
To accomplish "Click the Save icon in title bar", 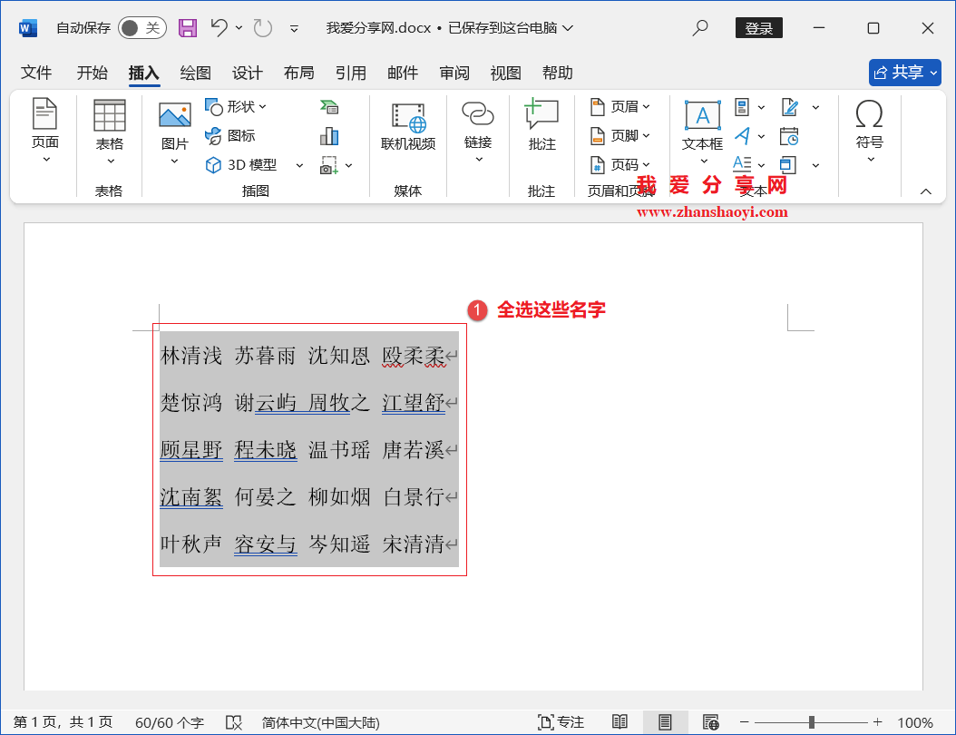I will pos(187,28).
